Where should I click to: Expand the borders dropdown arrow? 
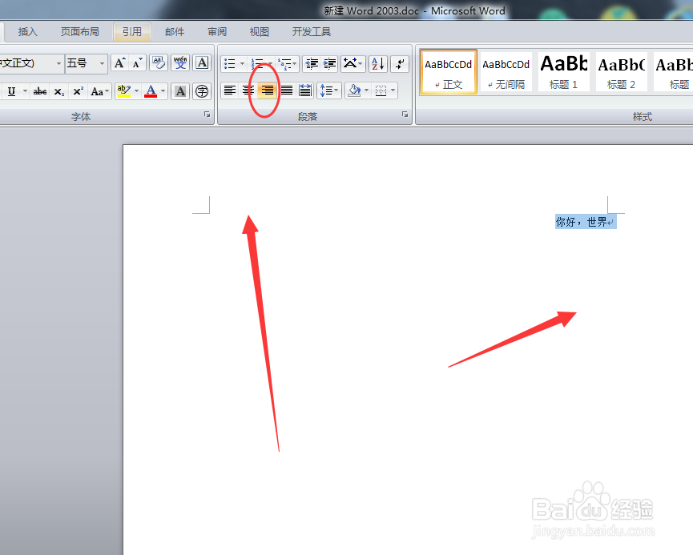[393, 90]
